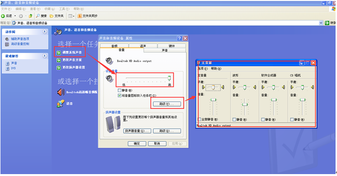The image size is (337, 176).
Task: Mute the 软件合成器 channel checkbox
Action: coord(263,119)
